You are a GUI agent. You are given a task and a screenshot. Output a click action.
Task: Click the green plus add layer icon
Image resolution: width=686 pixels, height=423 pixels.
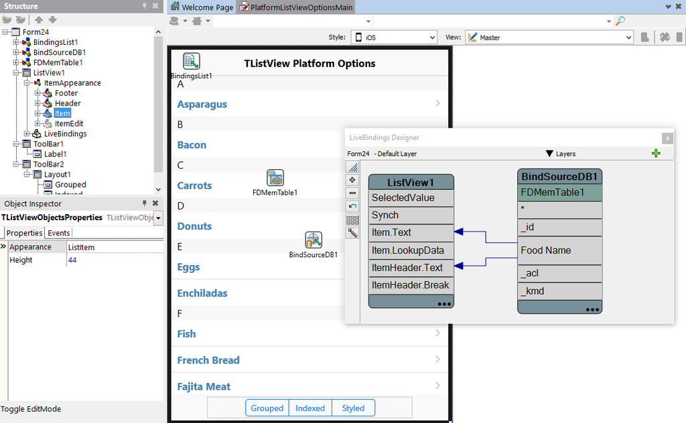[656, 154]
